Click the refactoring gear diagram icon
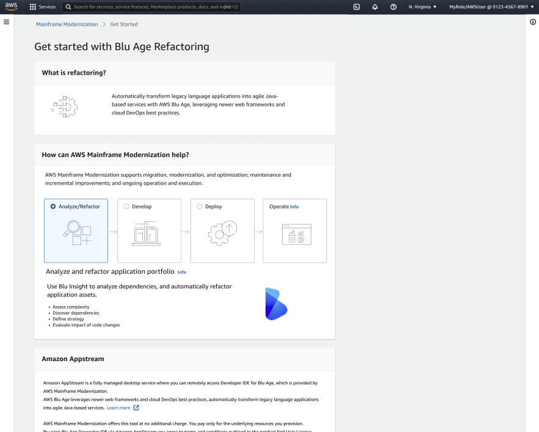Viewport: 539px width, 432px height. (x=64, y=107)
